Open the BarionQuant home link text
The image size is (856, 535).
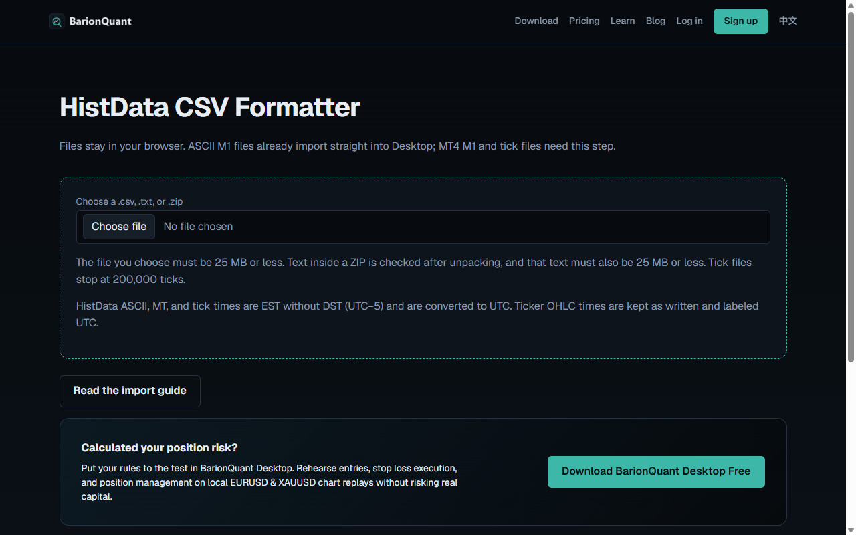[x=100, y=21]
